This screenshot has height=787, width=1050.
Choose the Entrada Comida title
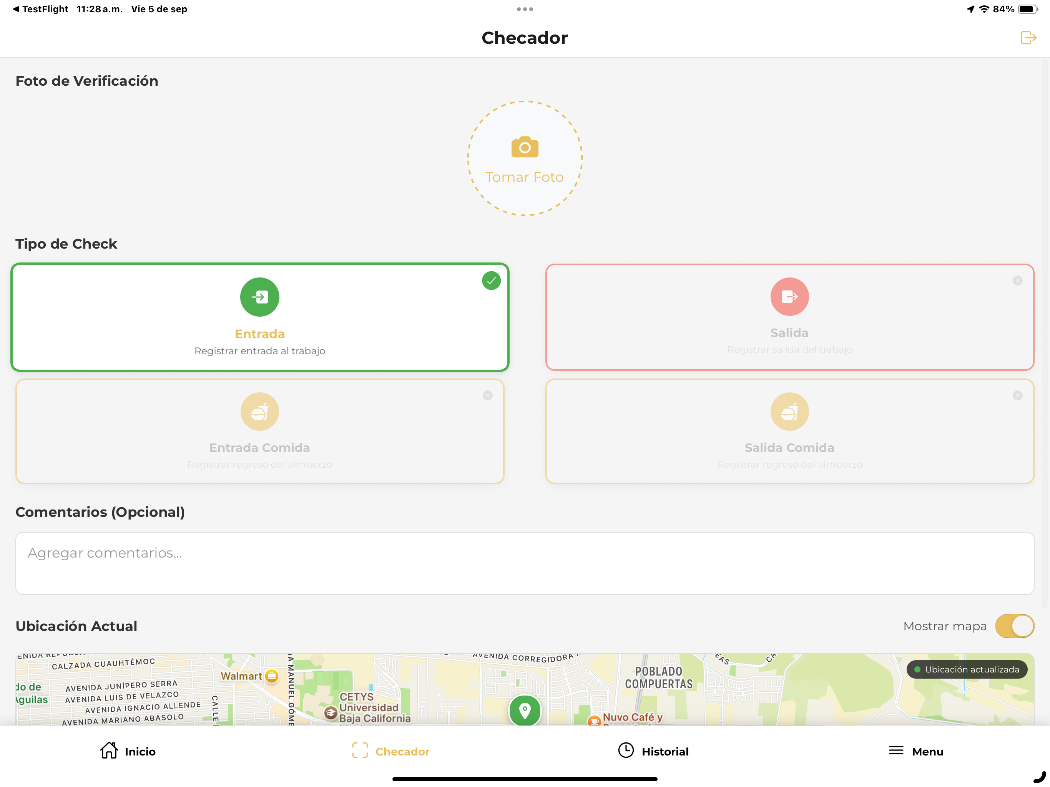(260, 448)
